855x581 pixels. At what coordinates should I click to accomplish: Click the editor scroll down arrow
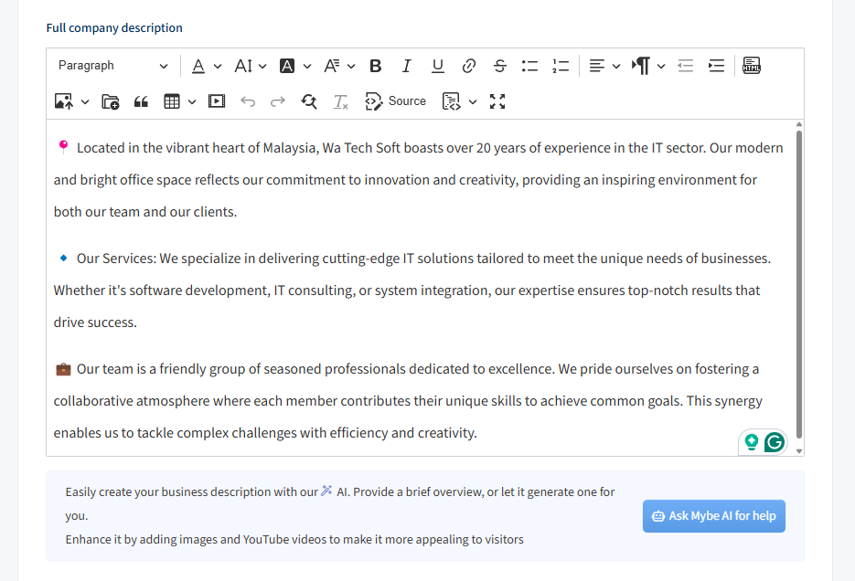tap(799, 451)
